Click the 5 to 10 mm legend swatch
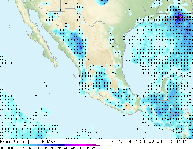This screenshot has height=149, width=193. pos(33,145)
